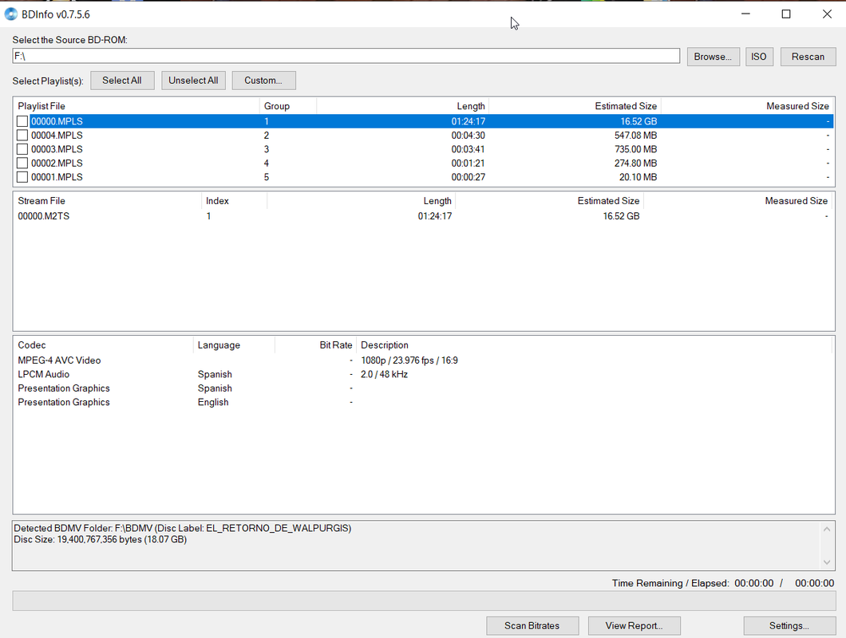Sort playlists by Measured Size header

pos(747,106)
